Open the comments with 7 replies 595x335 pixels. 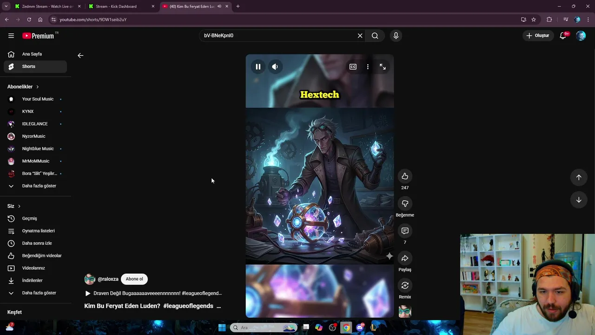pos(405,231)
